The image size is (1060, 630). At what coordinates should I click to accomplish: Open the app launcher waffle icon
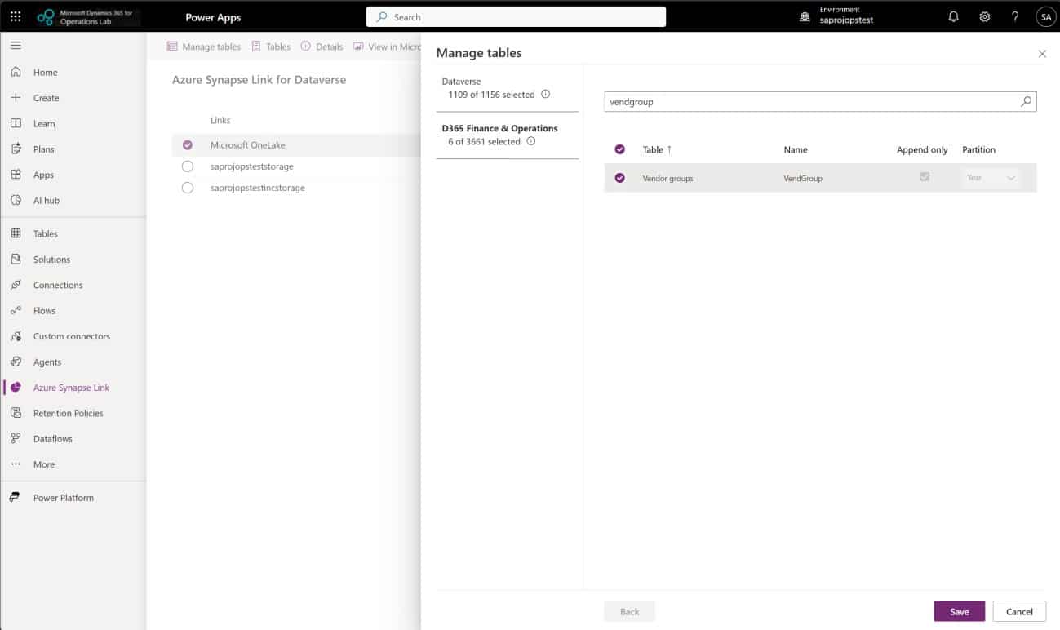(16, 16)
